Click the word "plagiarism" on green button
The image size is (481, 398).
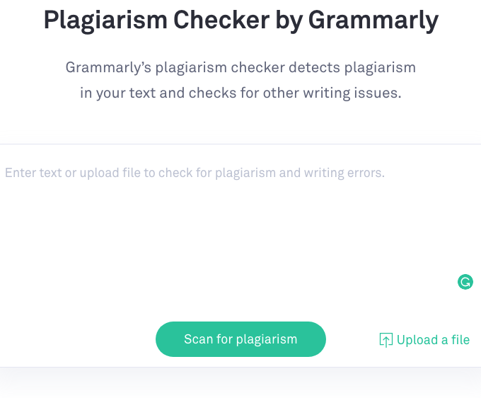[267, 339]
